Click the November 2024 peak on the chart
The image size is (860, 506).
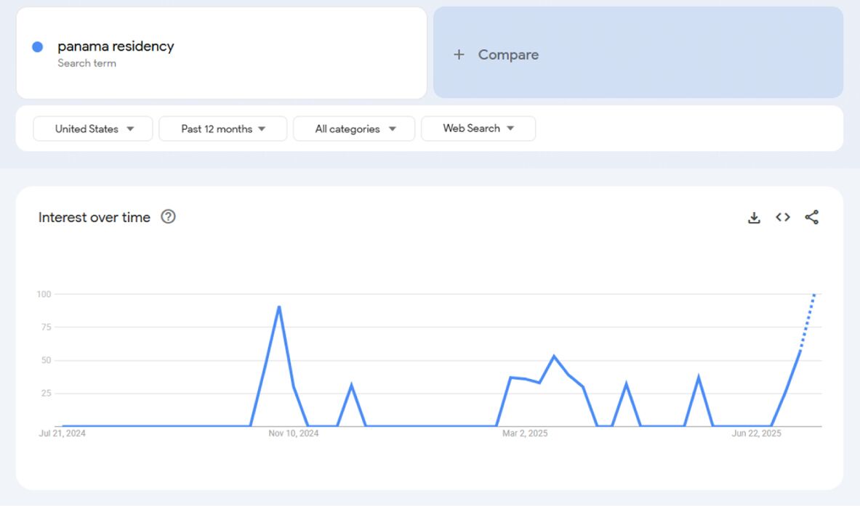click(x=279, y=307)
